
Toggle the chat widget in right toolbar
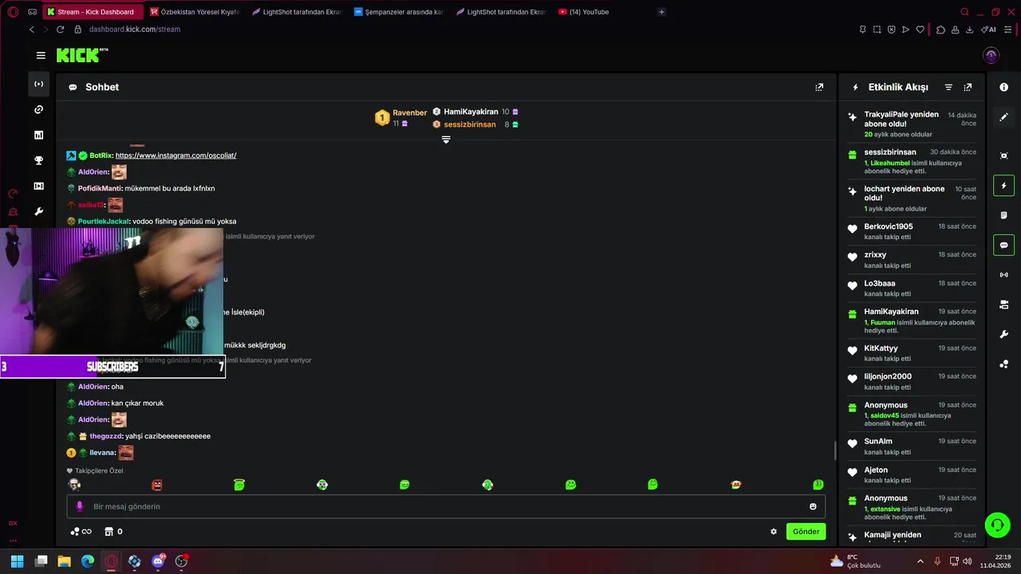1004,245
